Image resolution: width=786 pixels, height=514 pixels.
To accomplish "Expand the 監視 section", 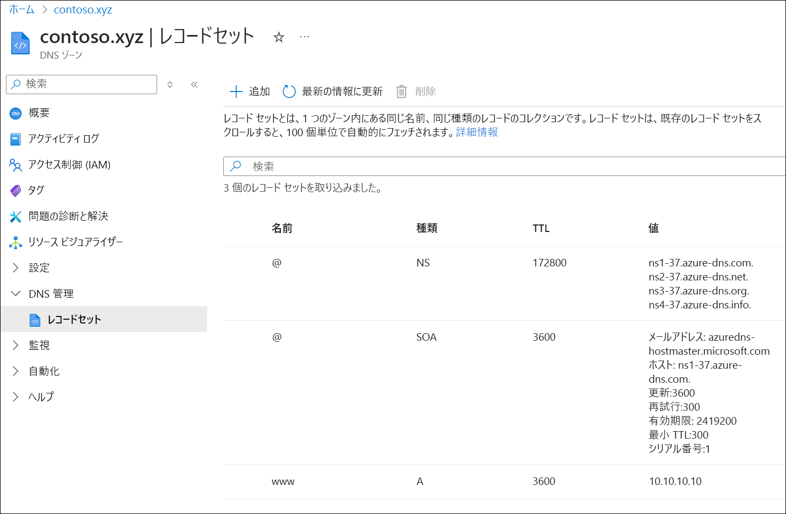I will (x=16, y=346).
